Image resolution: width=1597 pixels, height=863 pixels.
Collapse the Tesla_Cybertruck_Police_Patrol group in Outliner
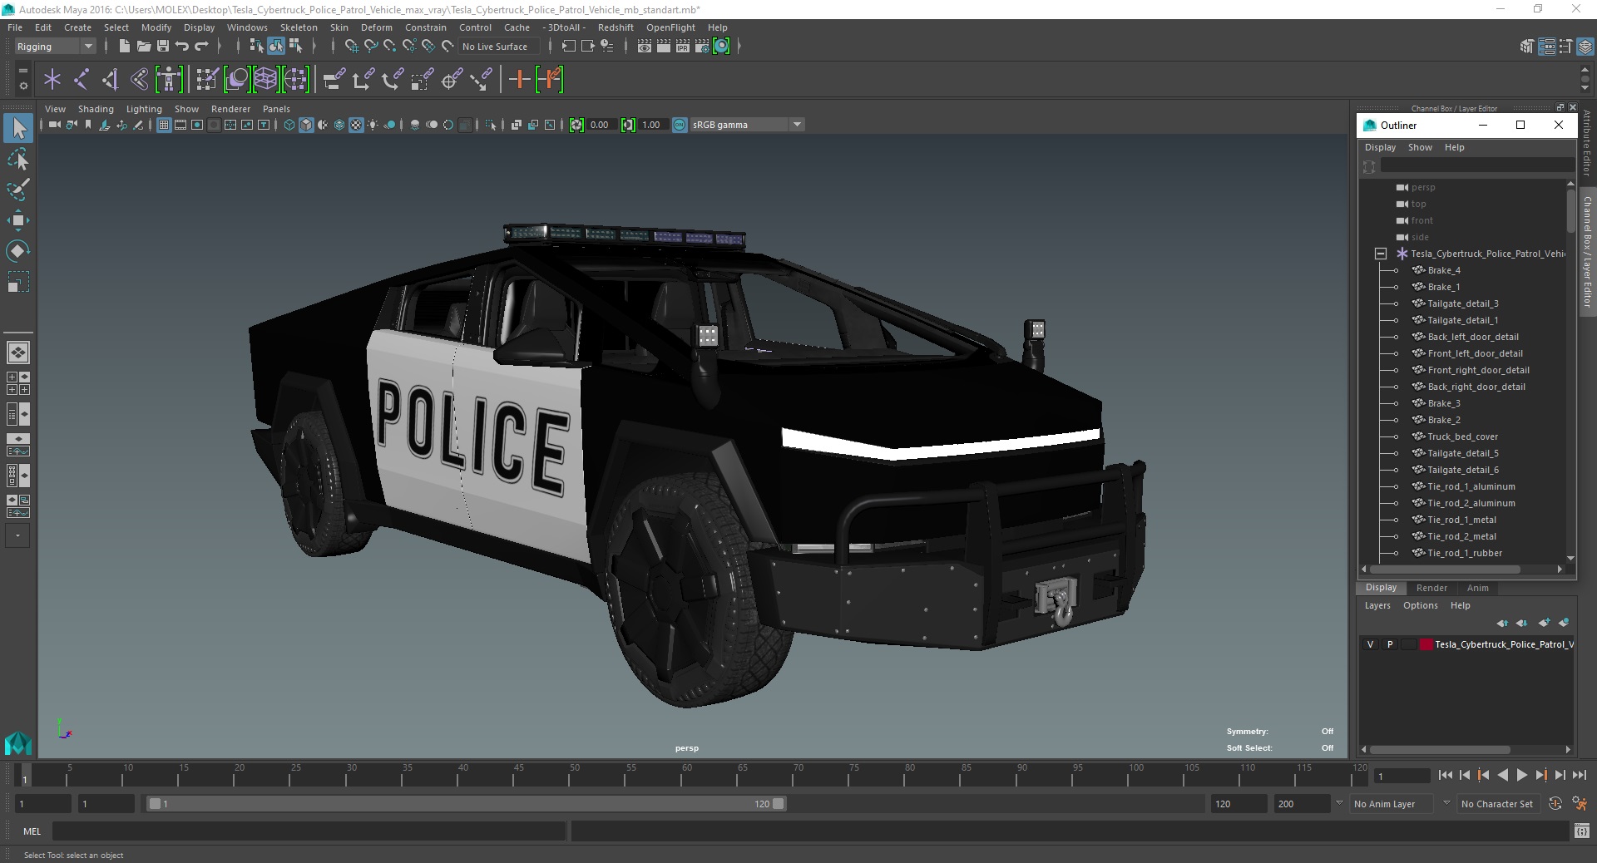[1381, 254]
